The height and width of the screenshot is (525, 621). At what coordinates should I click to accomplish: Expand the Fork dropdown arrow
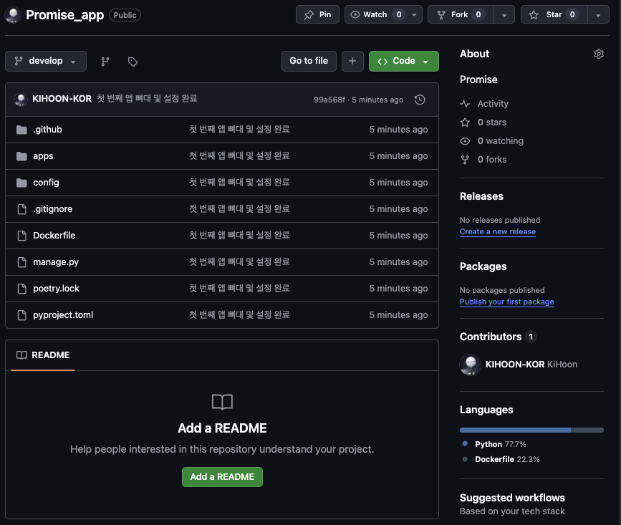pos(504,15)
